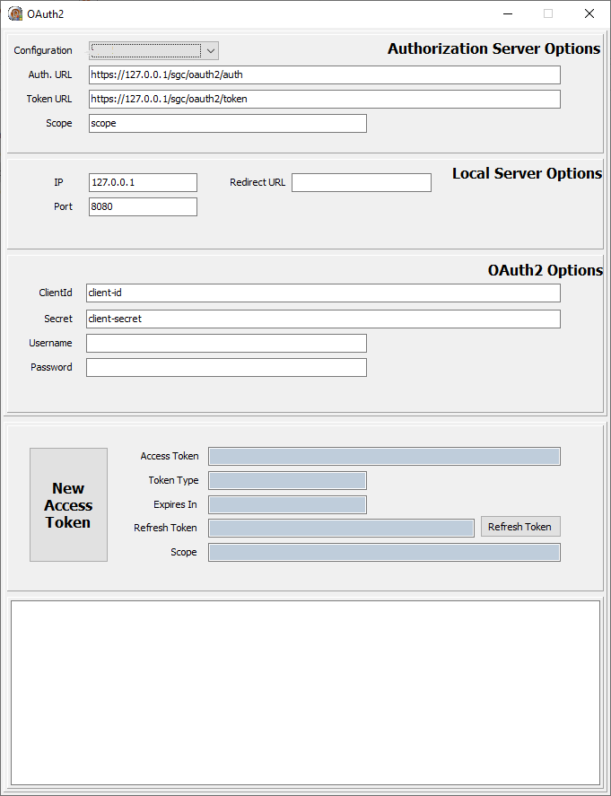Select the Token URL text field

(324, 99)
